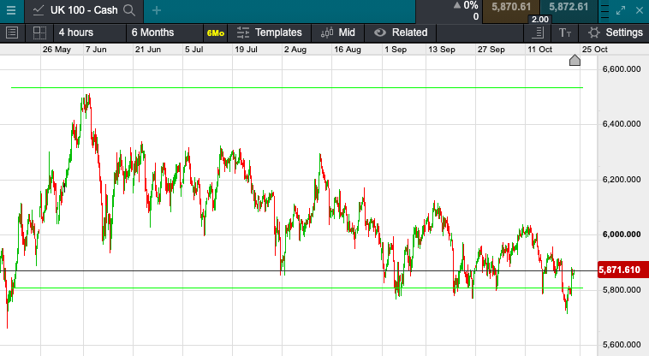649x356 pixels.
Task: Click the scroll-to-latest marker on time axis
Action: 575,61
